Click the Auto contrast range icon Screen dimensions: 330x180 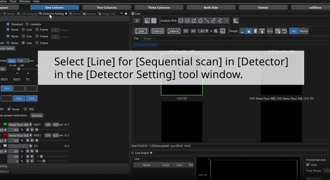tap(262, 31)
